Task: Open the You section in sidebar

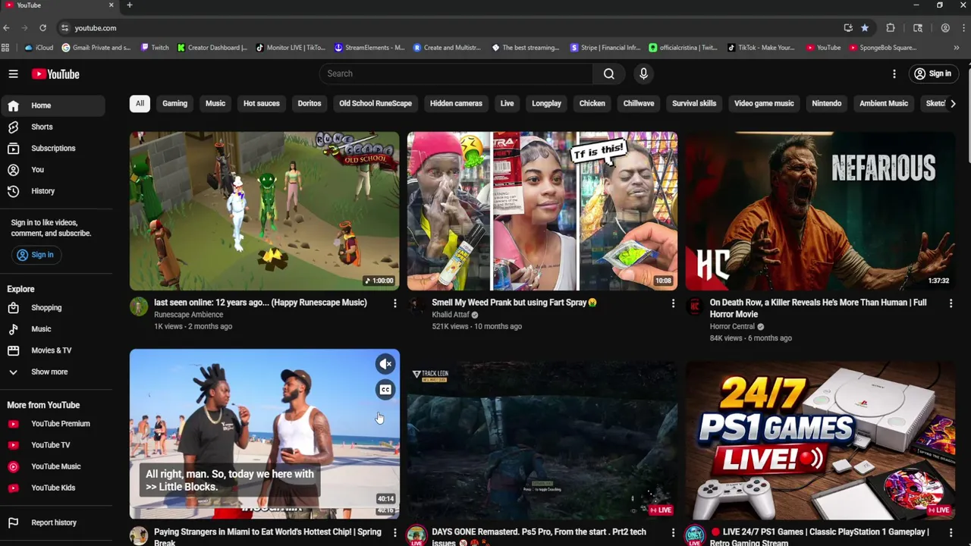Action: (52, 169)
